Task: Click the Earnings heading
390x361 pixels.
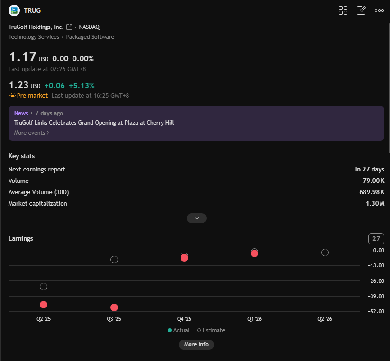Action: coord(21,239)
